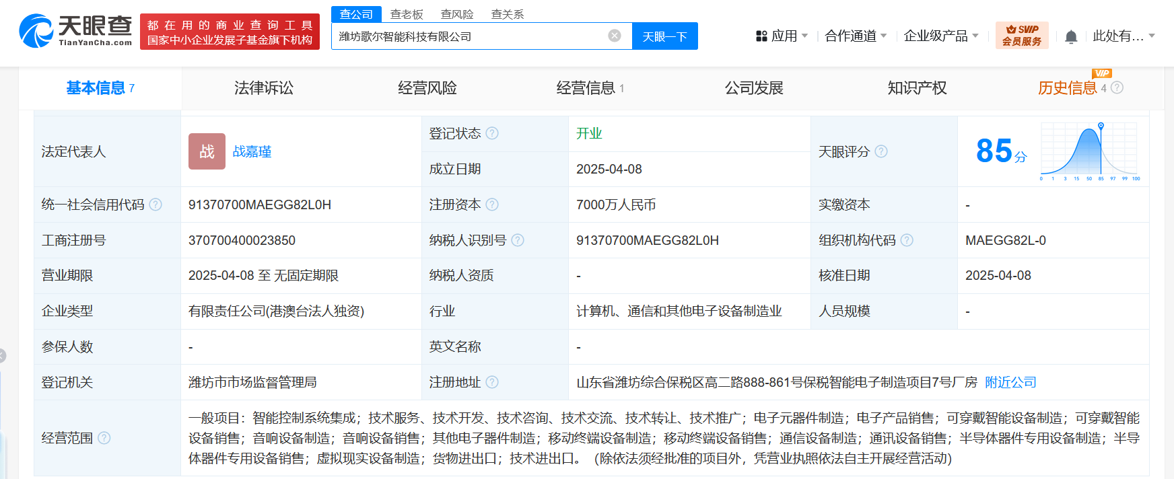Show help for 组织机构代码
Screen dimensions: 1174x479
907,240
